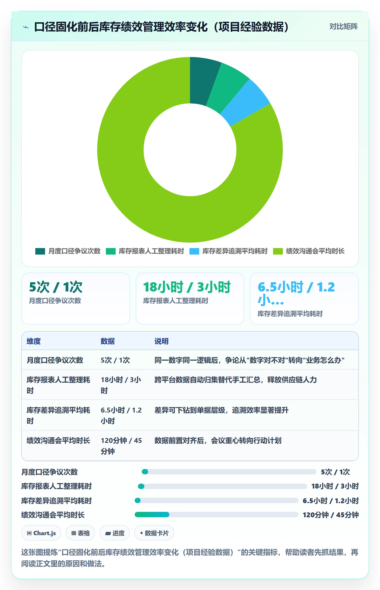The width and height of the screenshot is (380, 590).
Task: Click the lightning icon beside the title
Action: coord(26,27)
